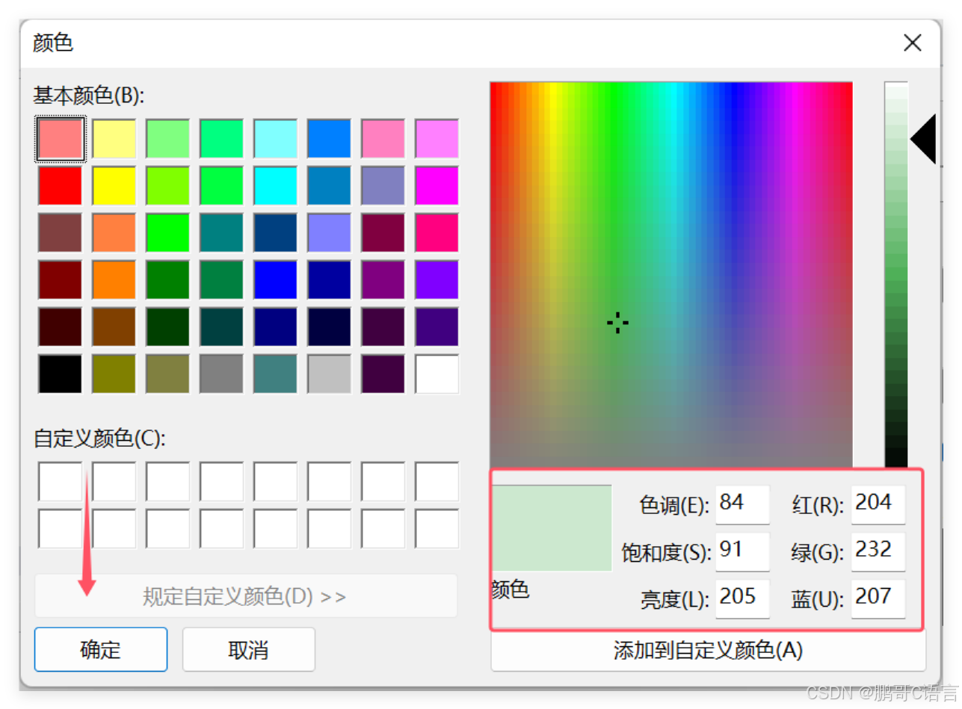The height and width of the screenshot is (709, 962).
Task: Click the light green color preview box
Action: (x=552, y=528)
